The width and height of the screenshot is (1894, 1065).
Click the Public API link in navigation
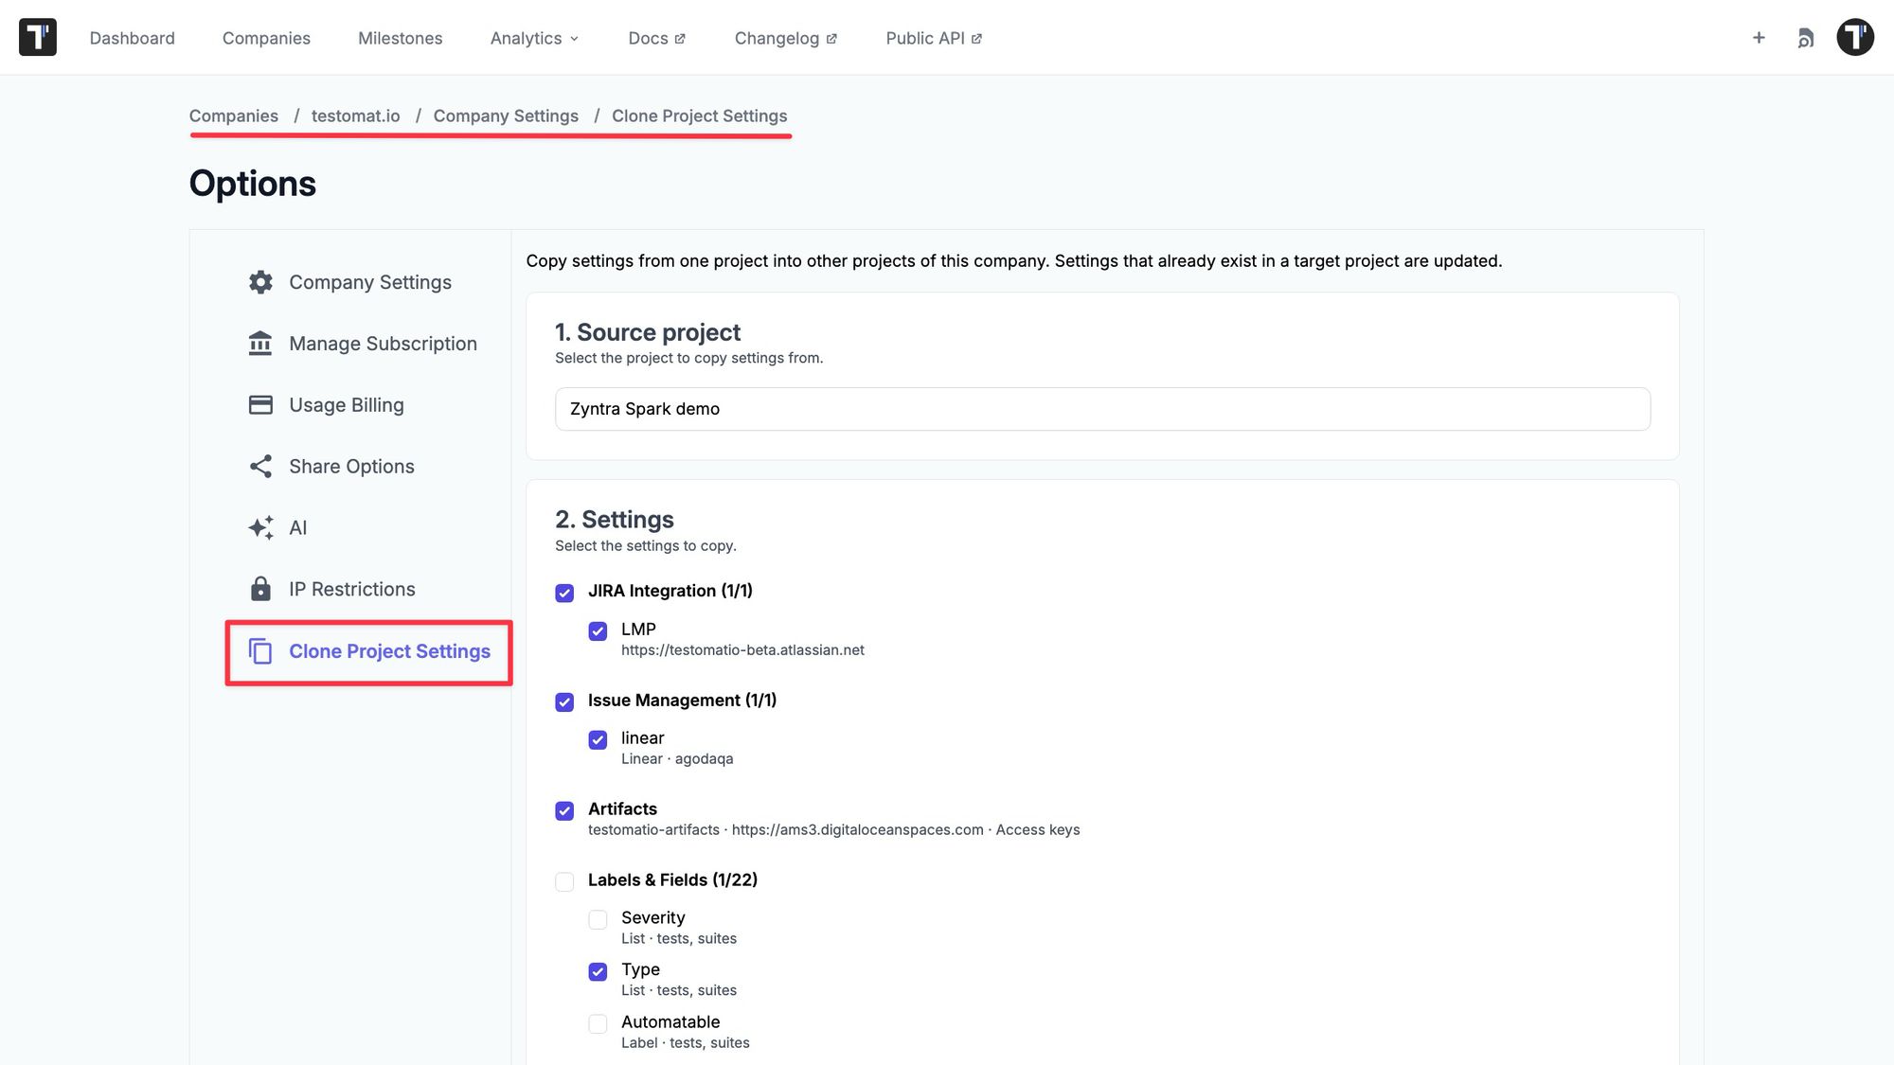click(924, 38)
